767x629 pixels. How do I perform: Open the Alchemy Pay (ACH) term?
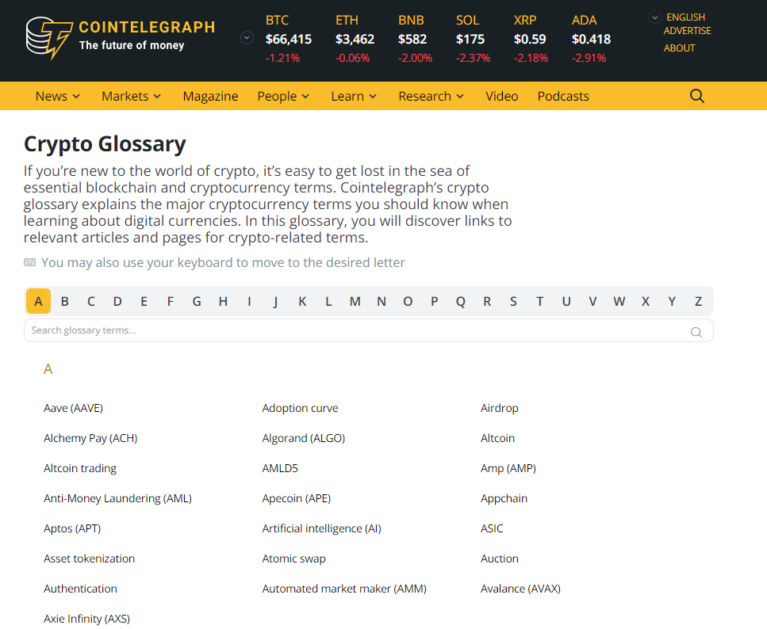point(90,438)
